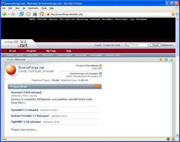Screen dimensions: 180x142
Task: Click the Compile Farm submenu link
Action: 113,55
